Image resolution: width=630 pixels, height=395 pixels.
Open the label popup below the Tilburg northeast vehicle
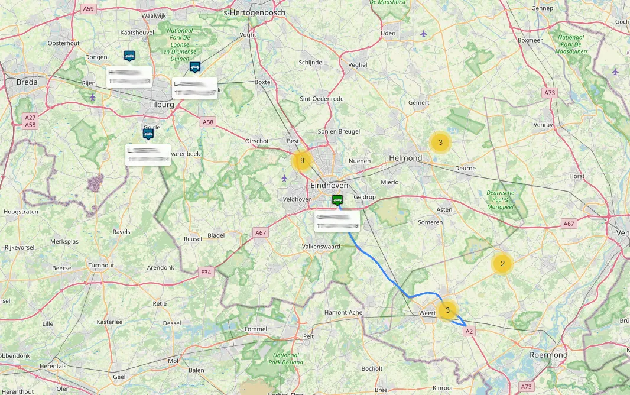pyautogui.click(x=195, y=88)
